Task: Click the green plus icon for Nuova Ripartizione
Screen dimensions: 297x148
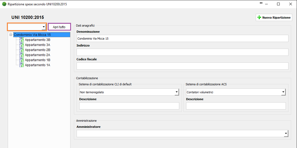Action: (x=259, y=18)
